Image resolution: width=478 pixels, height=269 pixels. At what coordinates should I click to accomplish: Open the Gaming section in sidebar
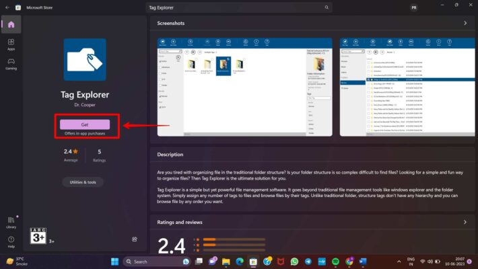[x=11, y=65]
